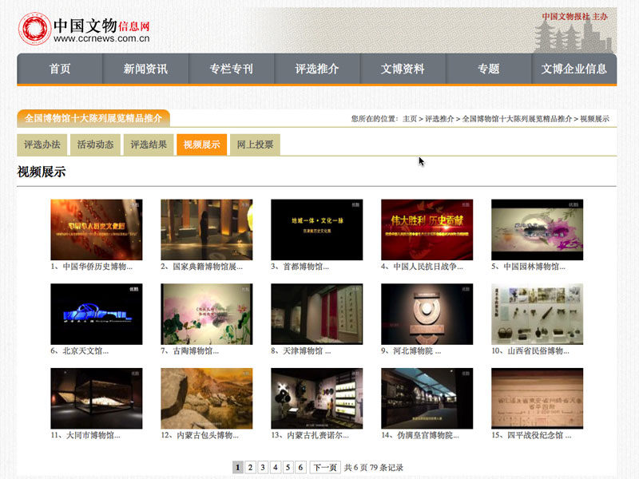The height and width of the screenshot is (479, 639).
Task: Open video thumbnail for 国家典籍博物馆展
Action: coord(207,230)
